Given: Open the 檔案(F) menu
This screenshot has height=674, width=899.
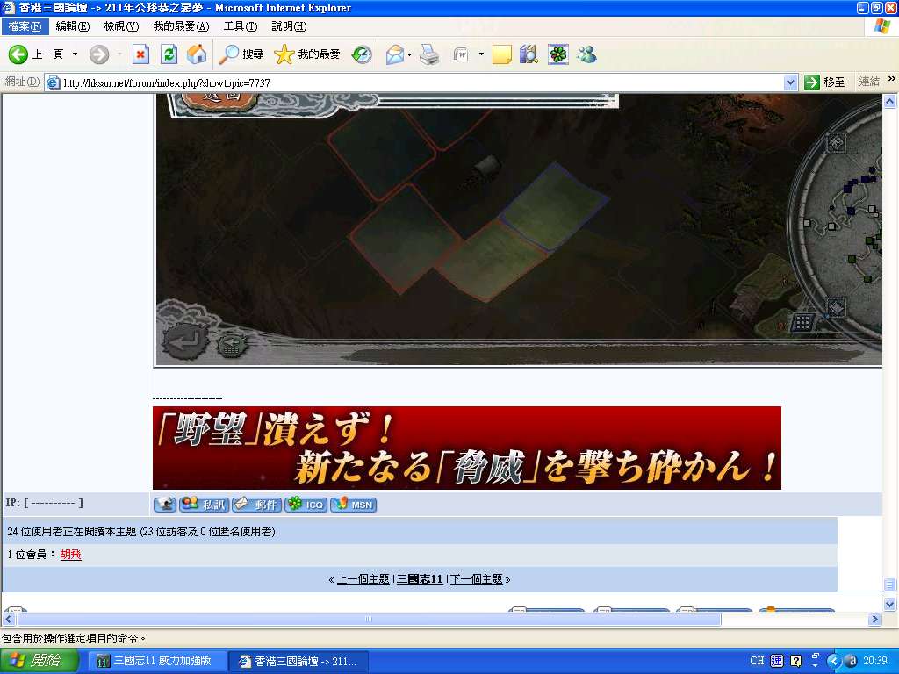Looking at the screenshot, I should tap(25, 26).
